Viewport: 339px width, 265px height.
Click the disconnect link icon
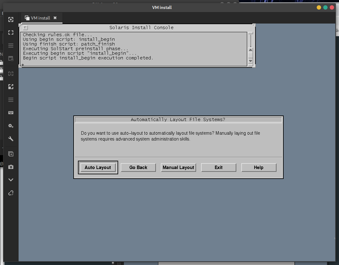[x=11, y=193]
